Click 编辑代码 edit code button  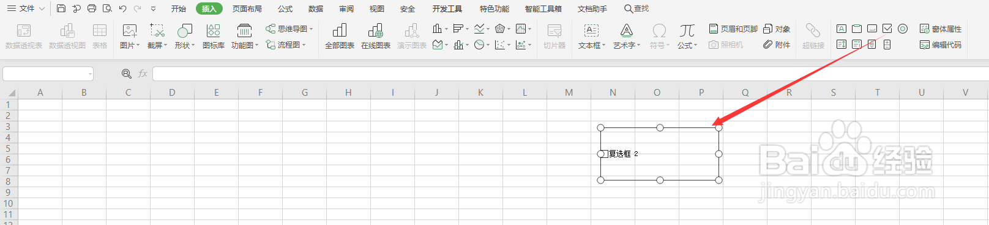[x=941, y=45]
